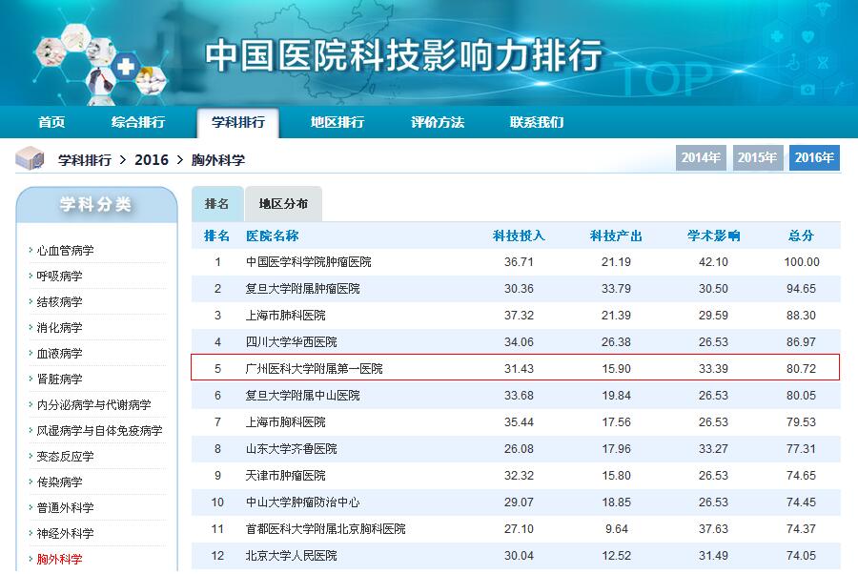Open 消化病学 category
This screenshot has height=574, width=858.
pos(59,328)
